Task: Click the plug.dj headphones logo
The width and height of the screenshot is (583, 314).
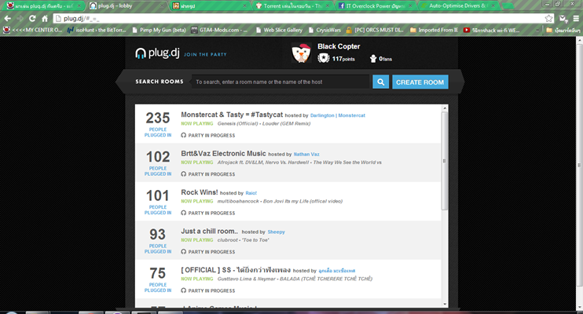Action: (x=157, y=53)
